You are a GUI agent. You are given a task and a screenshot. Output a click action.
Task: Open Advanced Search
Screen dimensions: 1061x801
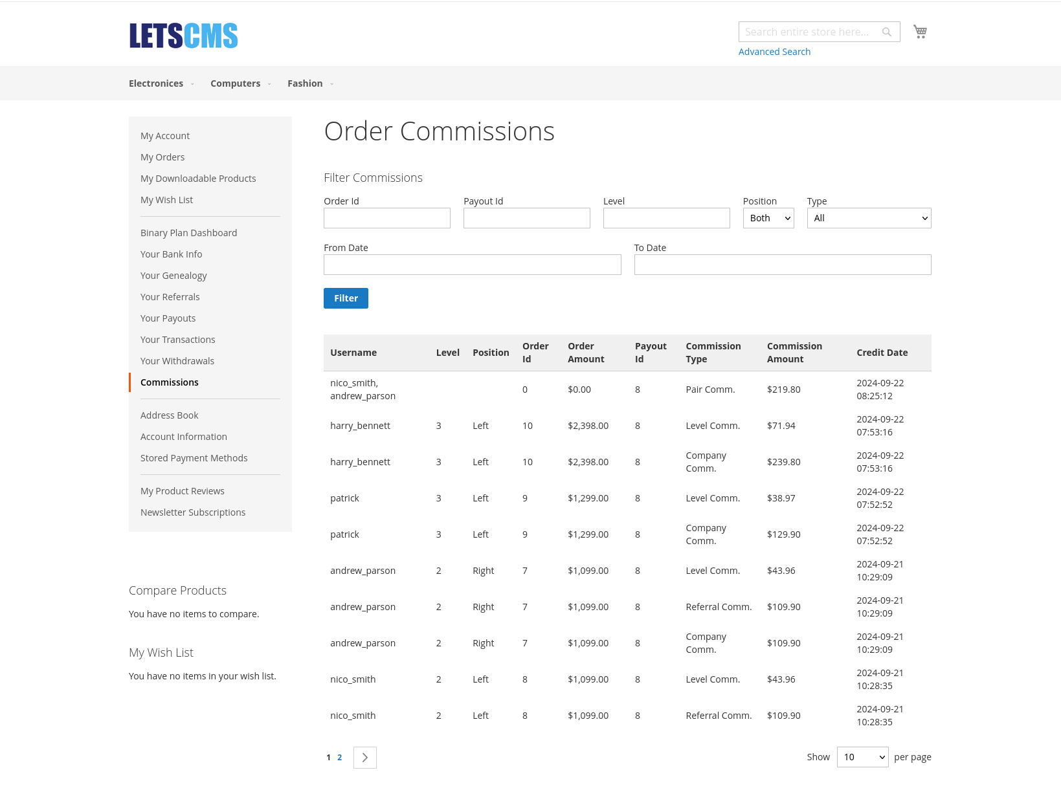click(x=774, y=51)
